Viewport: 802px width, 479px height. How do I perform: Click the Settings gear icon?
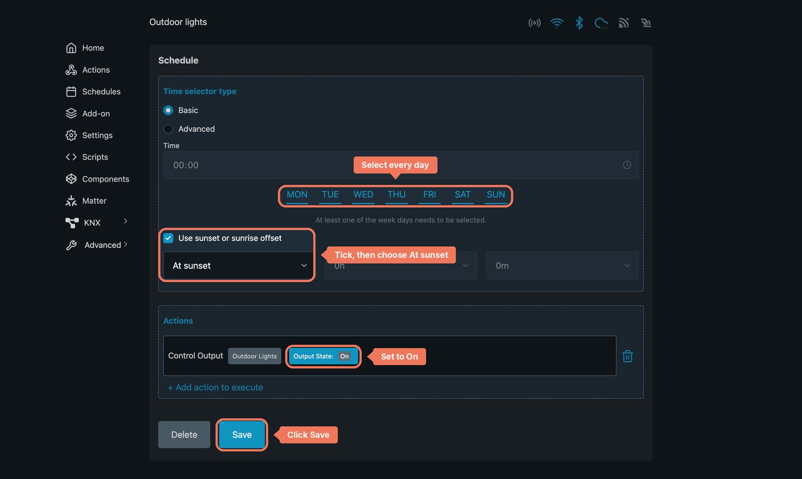[x=71, y=135]
